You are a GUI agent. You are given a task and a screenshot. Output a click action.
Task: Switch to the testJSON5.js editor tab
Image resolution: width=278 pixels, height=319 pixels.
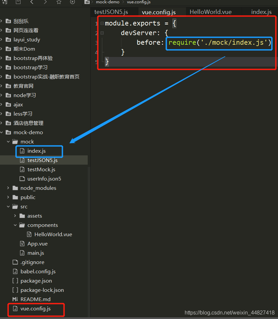[111, 12]
